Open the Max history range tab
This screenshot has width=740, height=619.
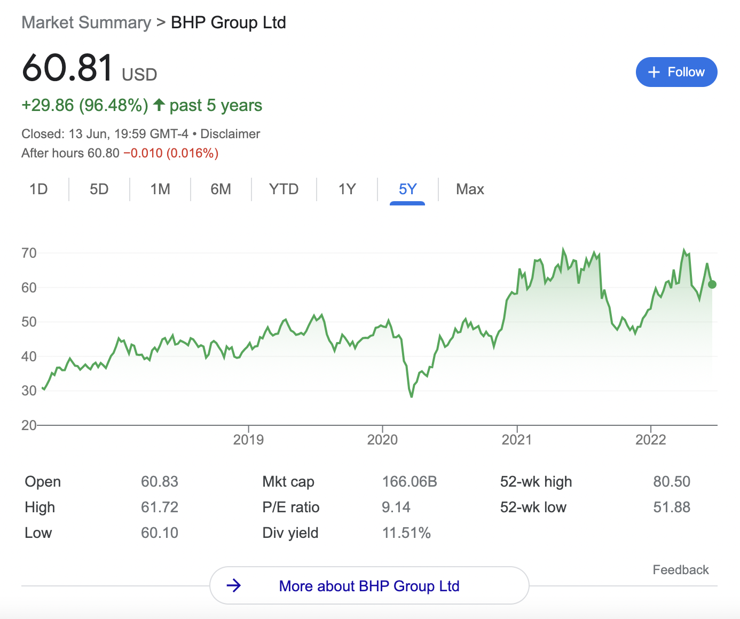pyautogui.click(x=470, y=189)
